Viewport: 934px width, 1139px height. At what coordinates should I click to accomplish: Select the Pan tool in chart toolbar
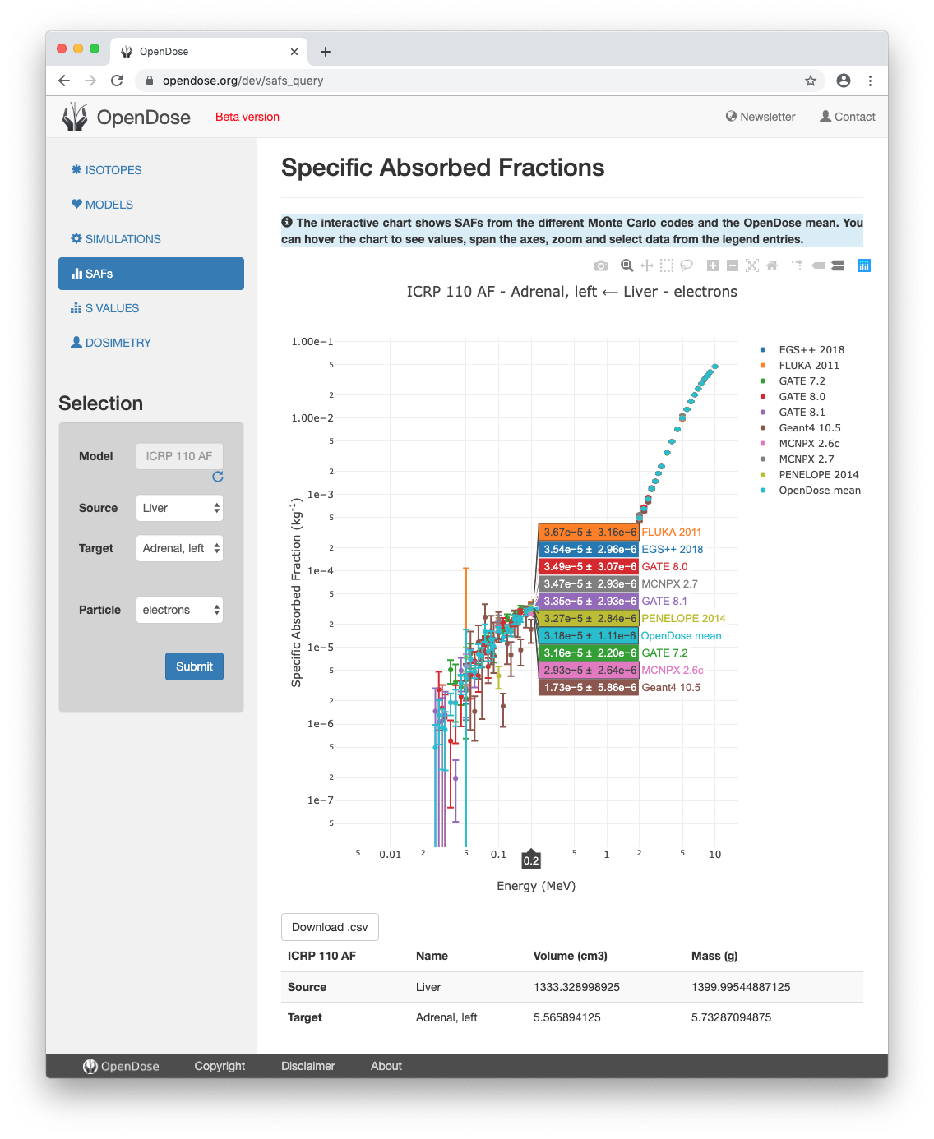tap(647, 265)
